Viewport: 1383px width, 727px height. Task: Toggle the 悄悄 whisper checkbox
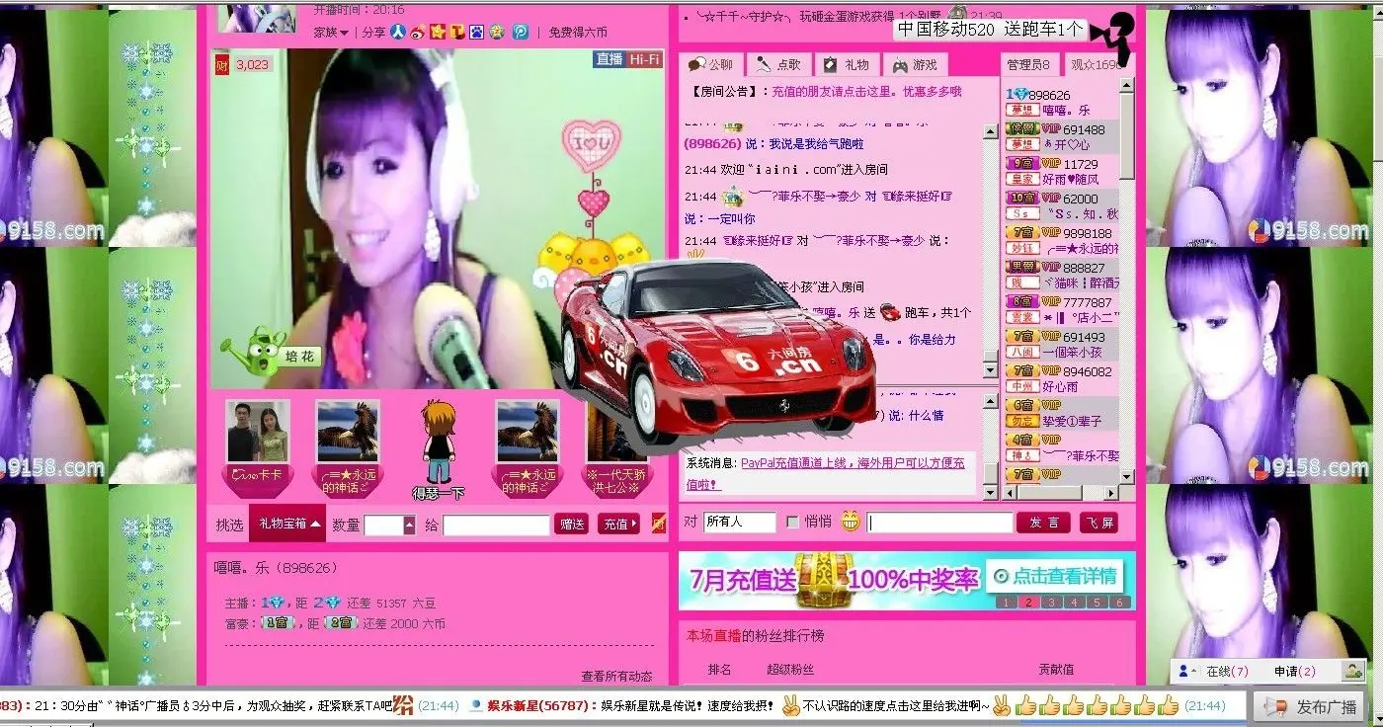[x=792, y=522]
